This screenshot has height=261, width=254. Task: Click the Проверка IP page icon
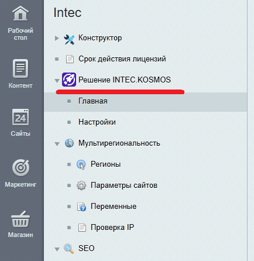click(x=82, y=228)
